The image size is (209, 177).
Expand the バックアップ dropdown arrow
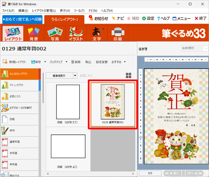[66, 62]
